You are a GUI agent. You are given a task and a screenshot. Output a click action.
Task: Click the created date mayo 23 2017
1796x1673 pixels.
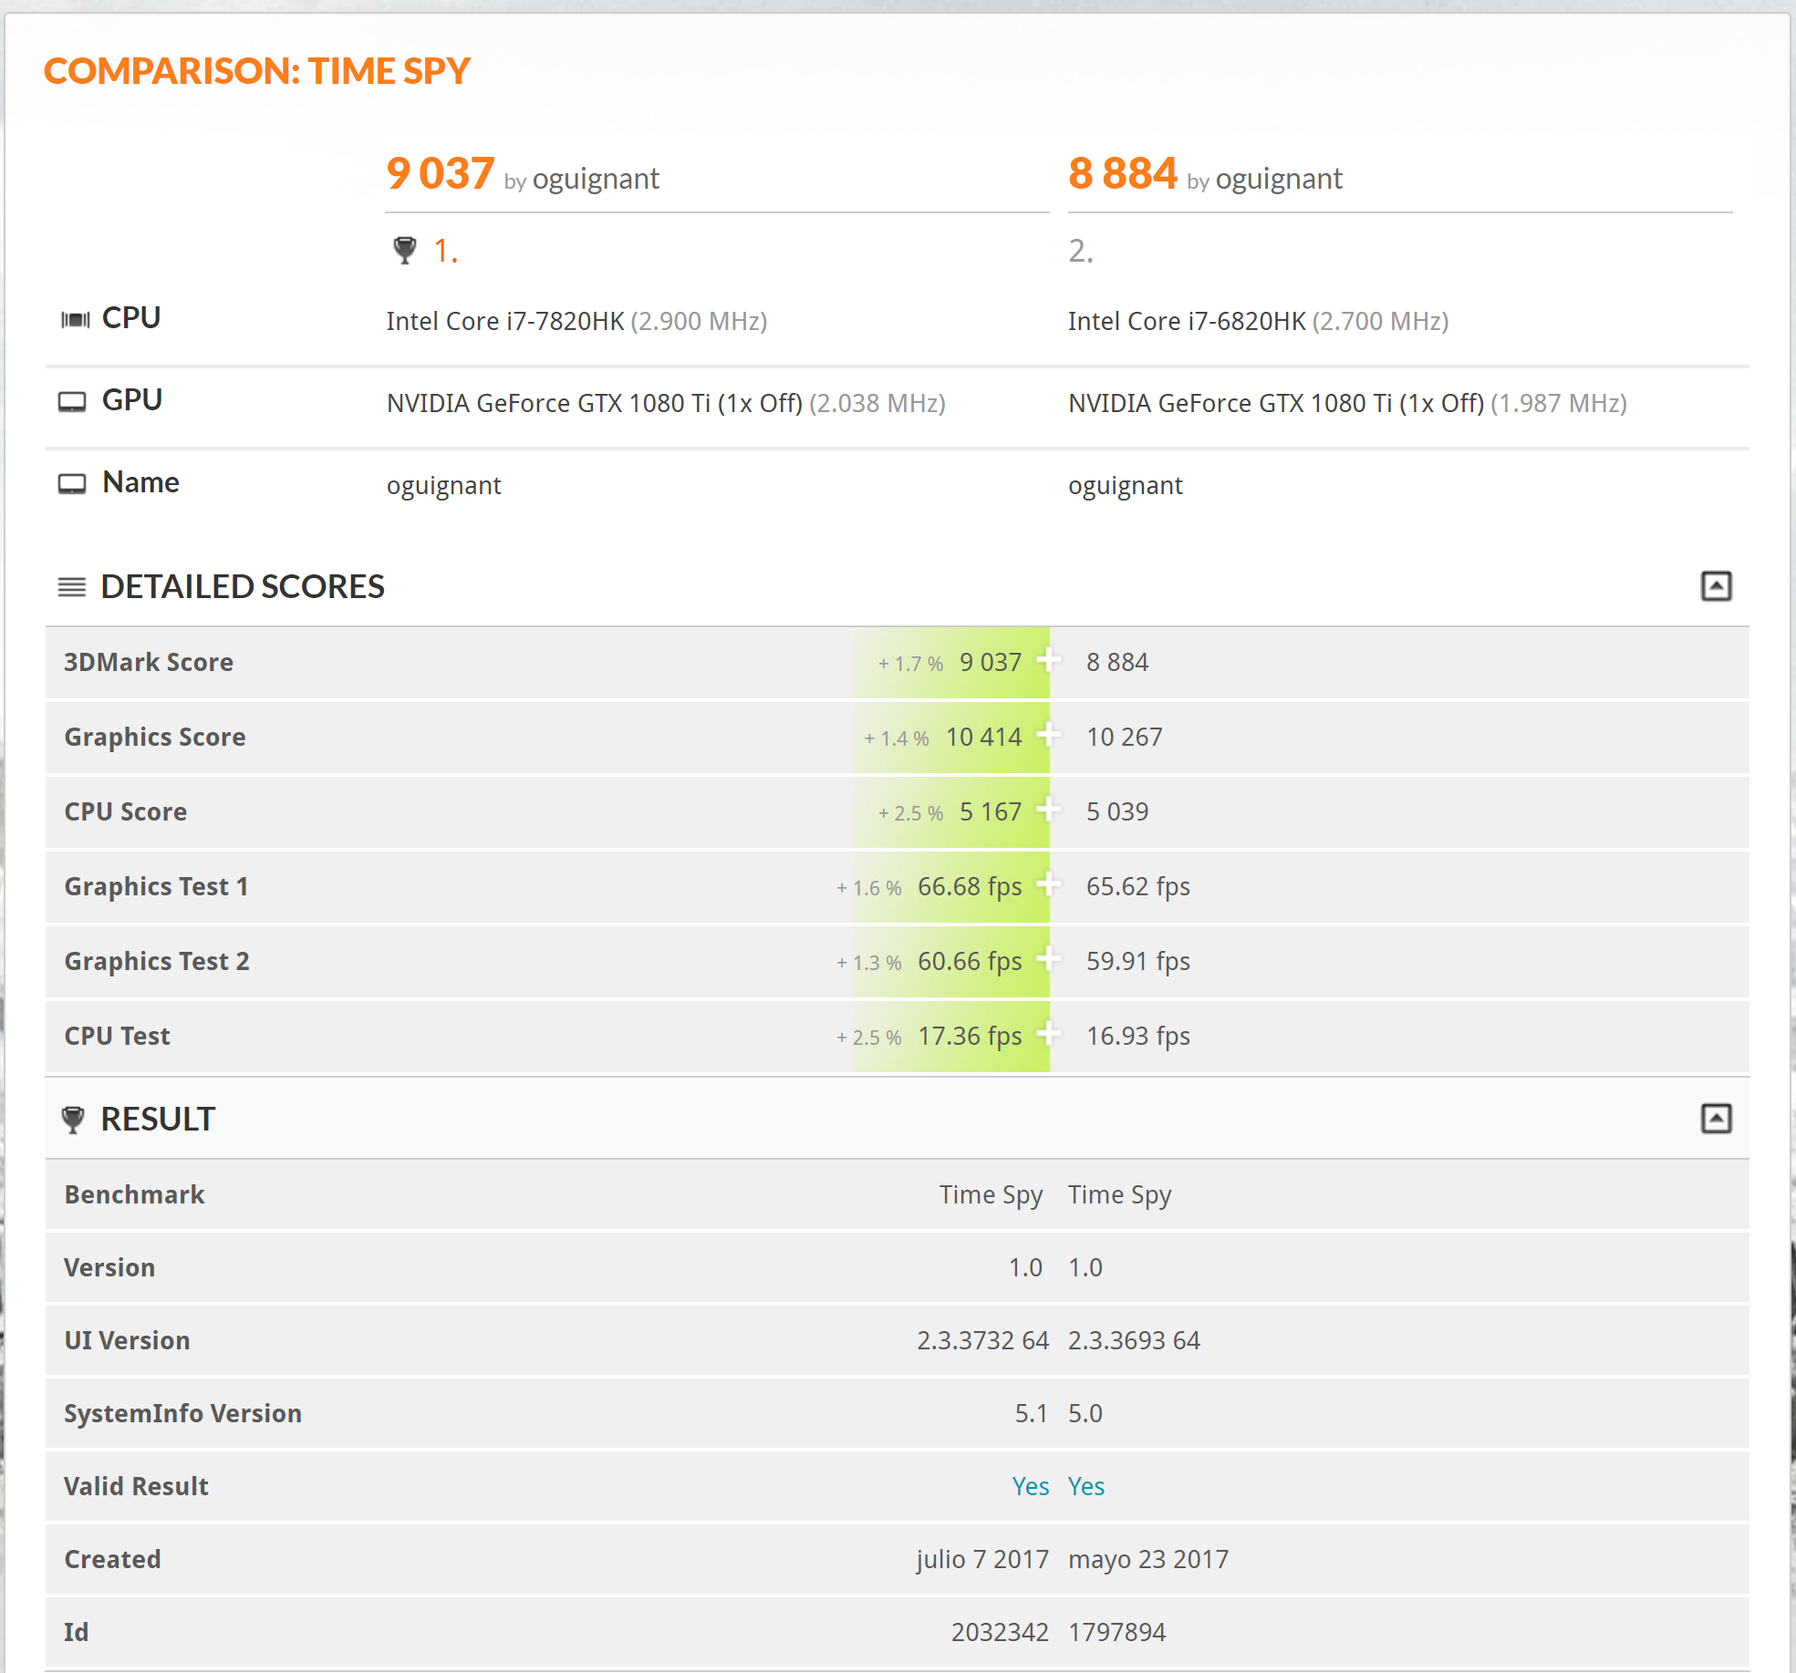click(1148, 1559)
